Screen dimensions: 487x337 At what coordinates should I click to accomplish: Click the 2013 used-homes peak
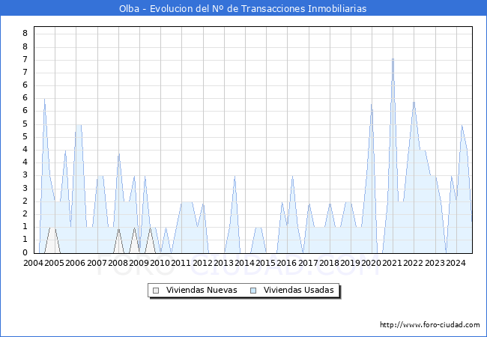(x=235, y=176)
